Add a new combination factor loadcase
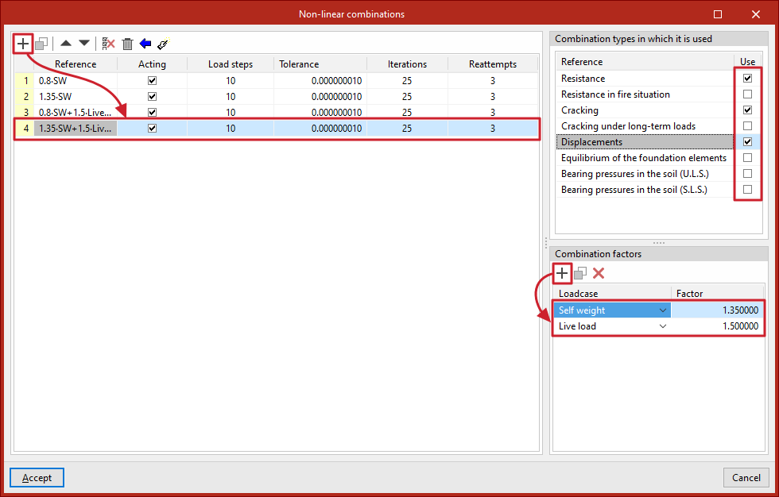779x497 pixels. [x=561, y=273]
